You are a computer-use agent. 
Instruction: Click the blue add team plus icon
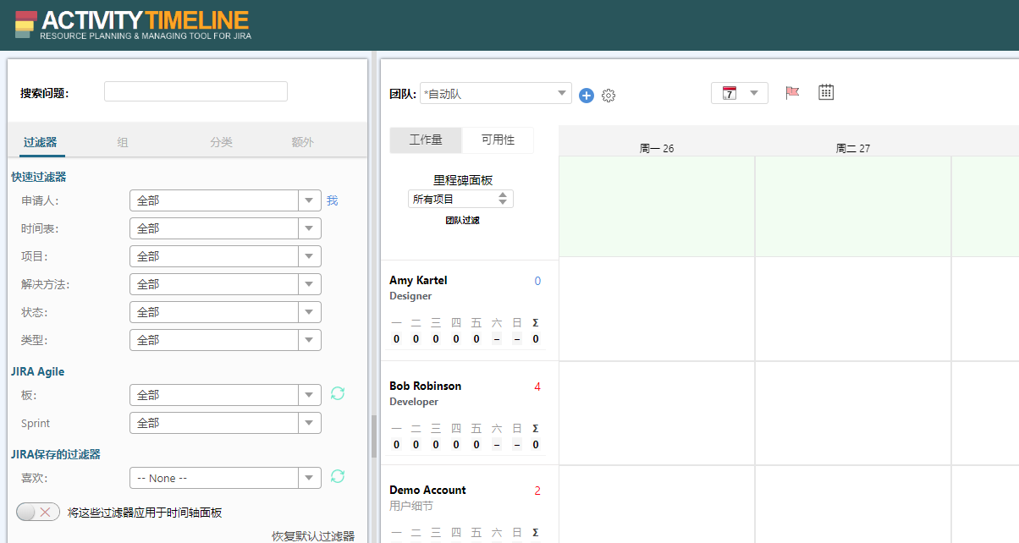pyautogui.click(x=587, y=96)
